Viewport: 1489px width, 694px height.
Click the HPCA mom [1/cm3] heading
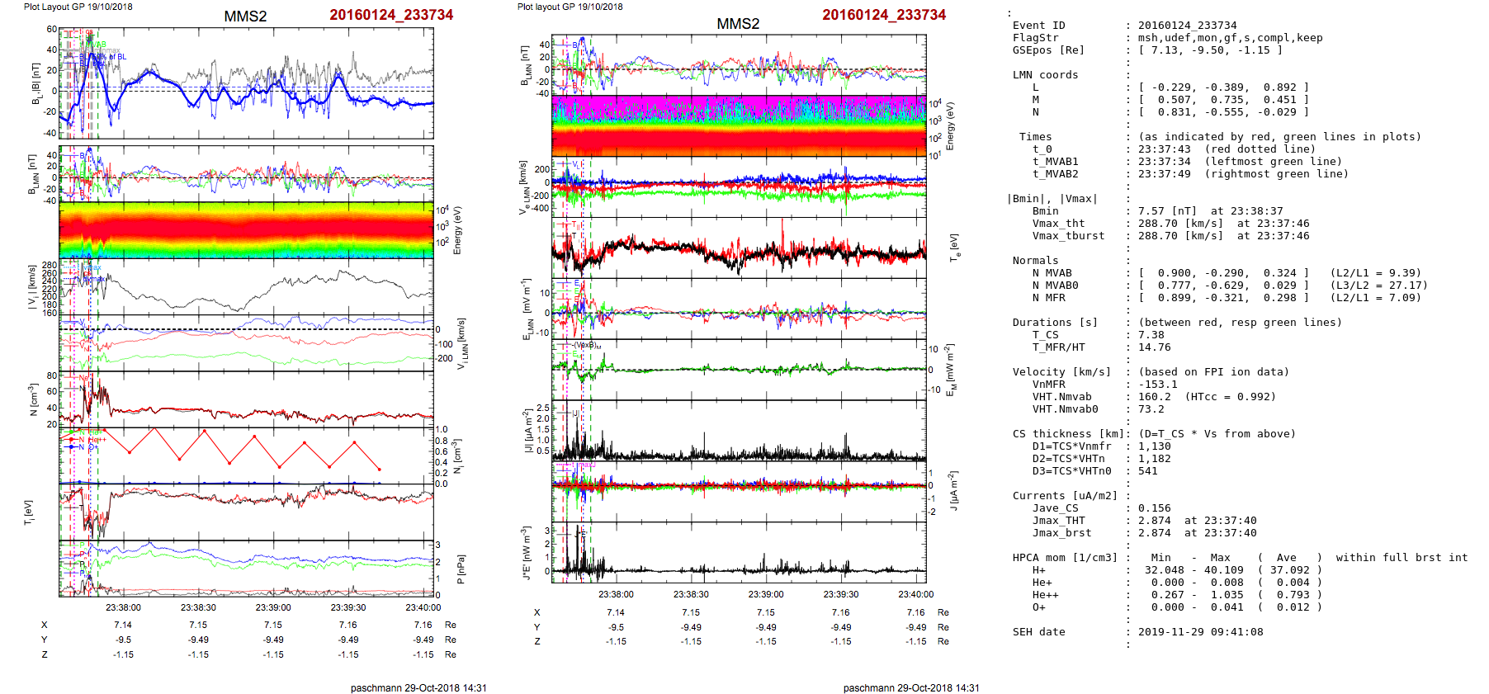pyautogui.click(x=1065, y=558)
